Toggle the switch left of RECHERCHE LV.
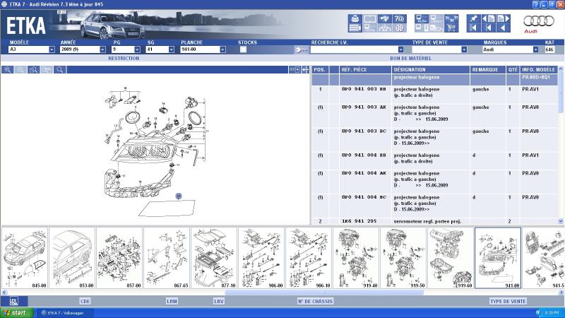The image size is (565, 318). coord(301,49)
